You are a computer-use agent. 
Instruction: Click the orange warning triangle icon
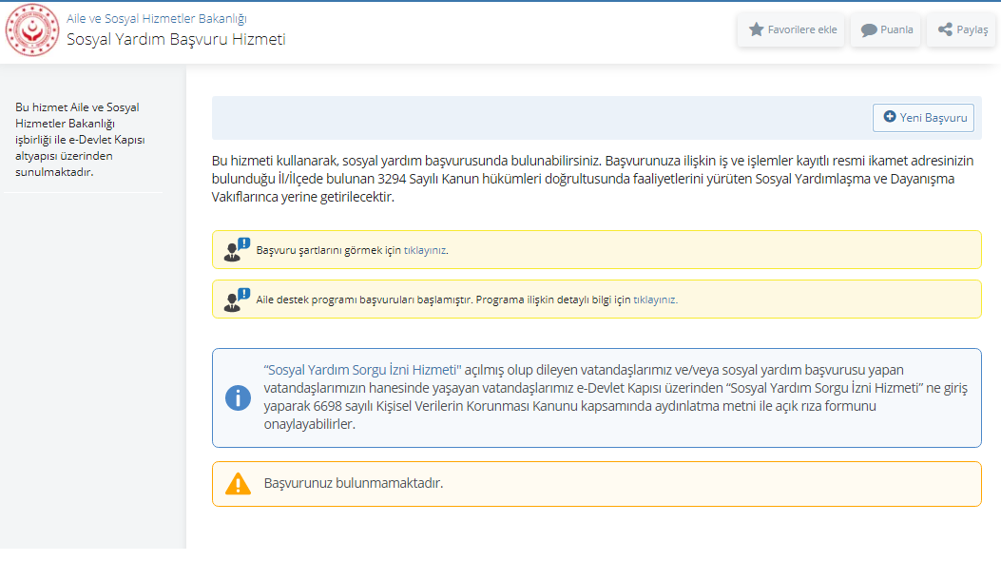coord(238,483)
